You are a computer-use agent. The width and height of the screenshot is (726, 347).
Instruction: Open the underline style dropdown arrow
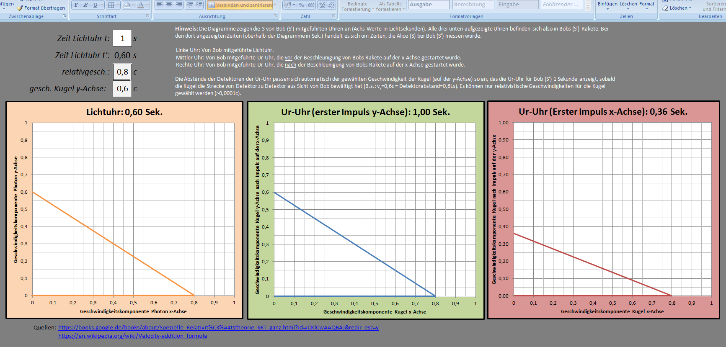pyautogui.click(x=102, y=5)
